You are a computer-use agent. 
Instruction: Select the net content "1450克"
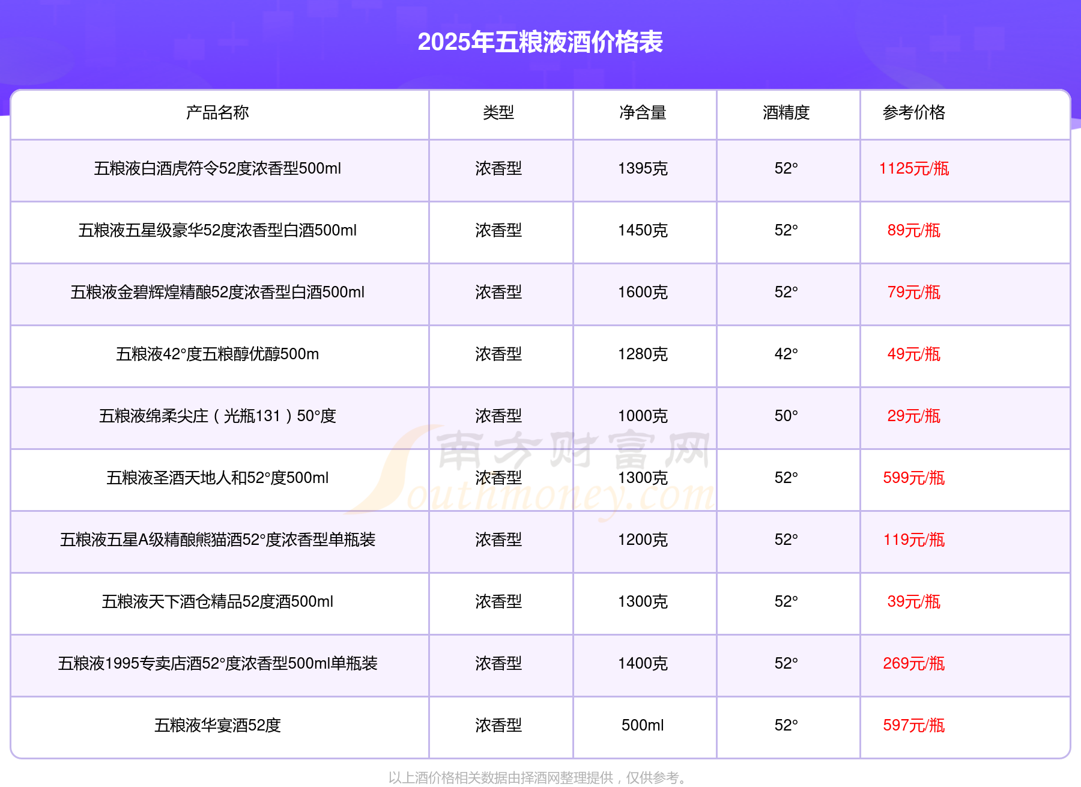(x=643, y=230)
